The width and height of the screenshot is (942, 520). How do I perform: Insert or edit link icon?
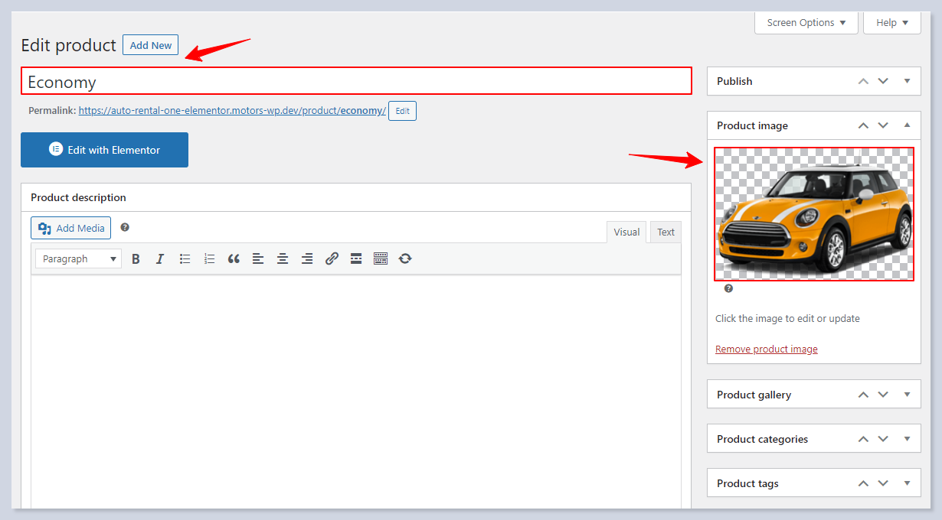click(332, 259)
